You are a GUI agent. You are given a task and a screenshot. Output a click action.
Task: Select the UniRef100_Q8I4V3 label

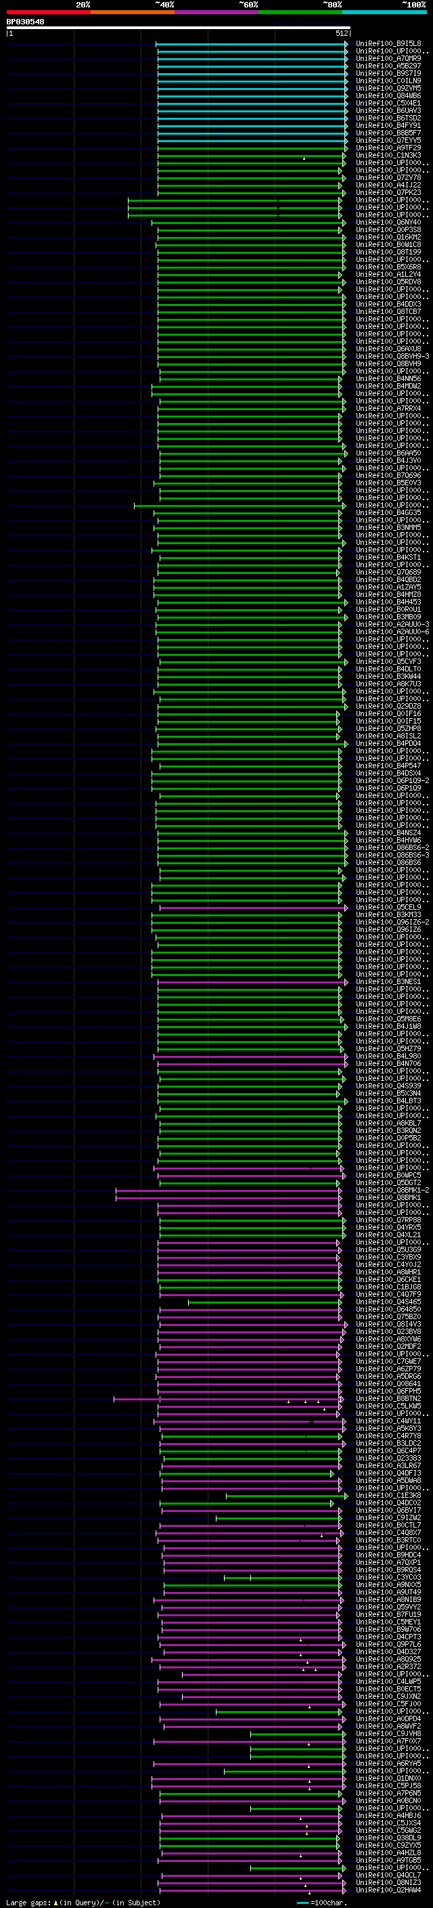coord(388,1324)
